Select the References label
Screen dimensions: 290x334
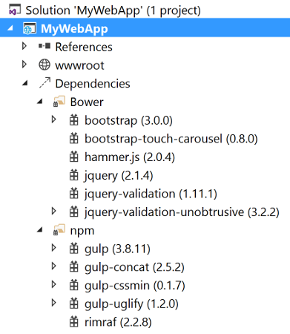(x=84, y=47)
